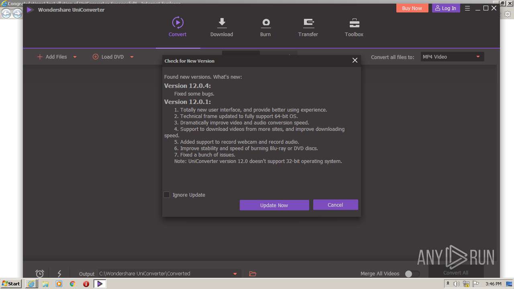Click 'Convert all files to:' label

tap(392, 57)
